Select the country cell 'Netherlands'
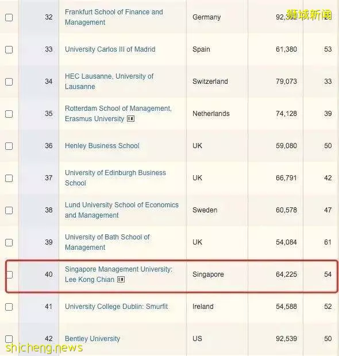 (211, 114)
